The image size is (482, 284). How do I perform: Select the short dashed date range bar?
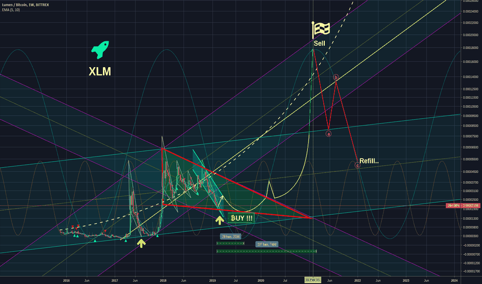pos(231,244)
